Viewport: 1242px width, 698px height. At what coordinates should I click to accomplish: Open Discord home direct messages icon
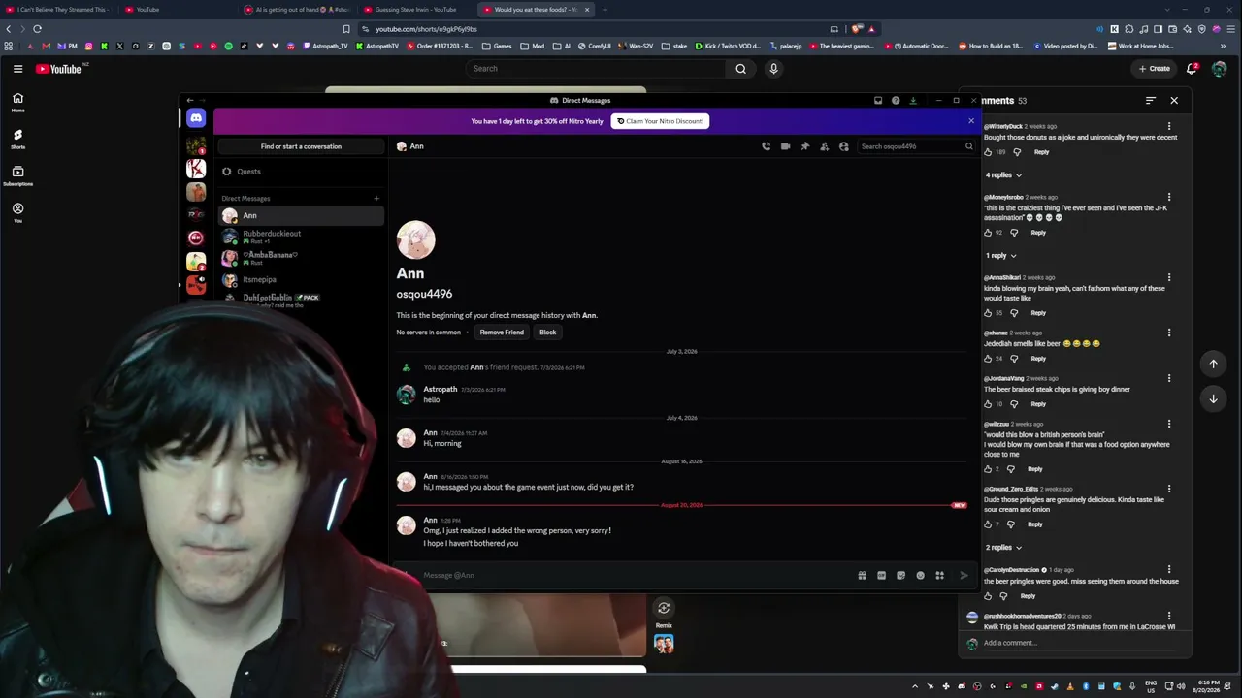click(x=196, y=118)
